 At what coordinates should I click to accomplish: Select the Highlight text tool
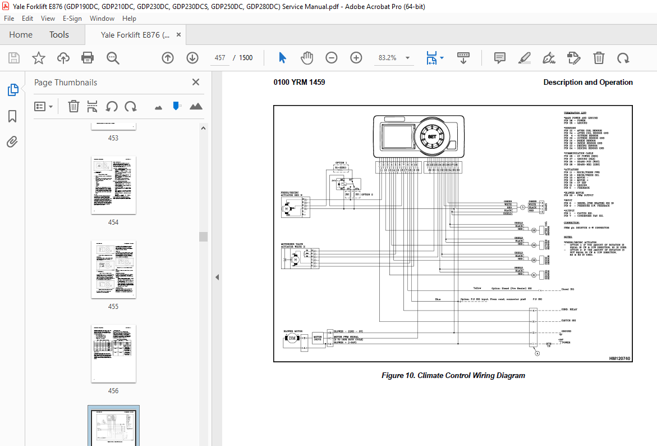[524, 58]
